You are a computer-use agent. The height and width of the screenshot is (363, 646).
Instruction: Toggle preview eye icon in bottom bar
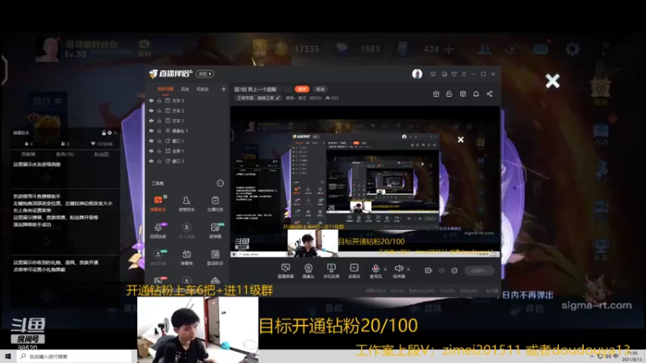442,270
